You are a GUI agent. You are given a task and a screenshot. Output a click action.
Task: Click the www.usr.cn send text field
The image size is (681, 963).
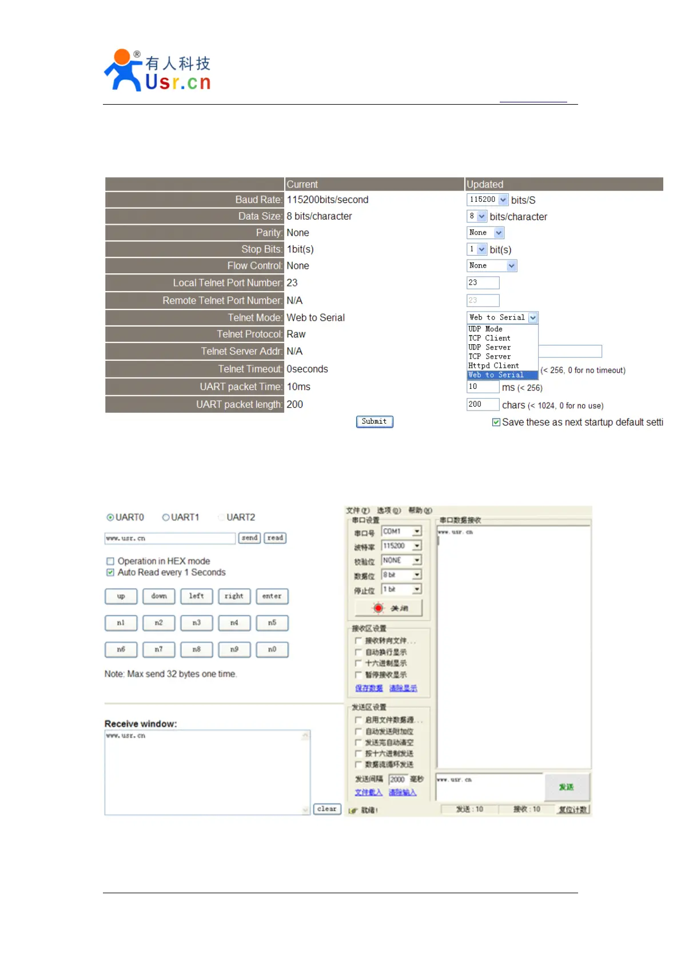[170, 539]
